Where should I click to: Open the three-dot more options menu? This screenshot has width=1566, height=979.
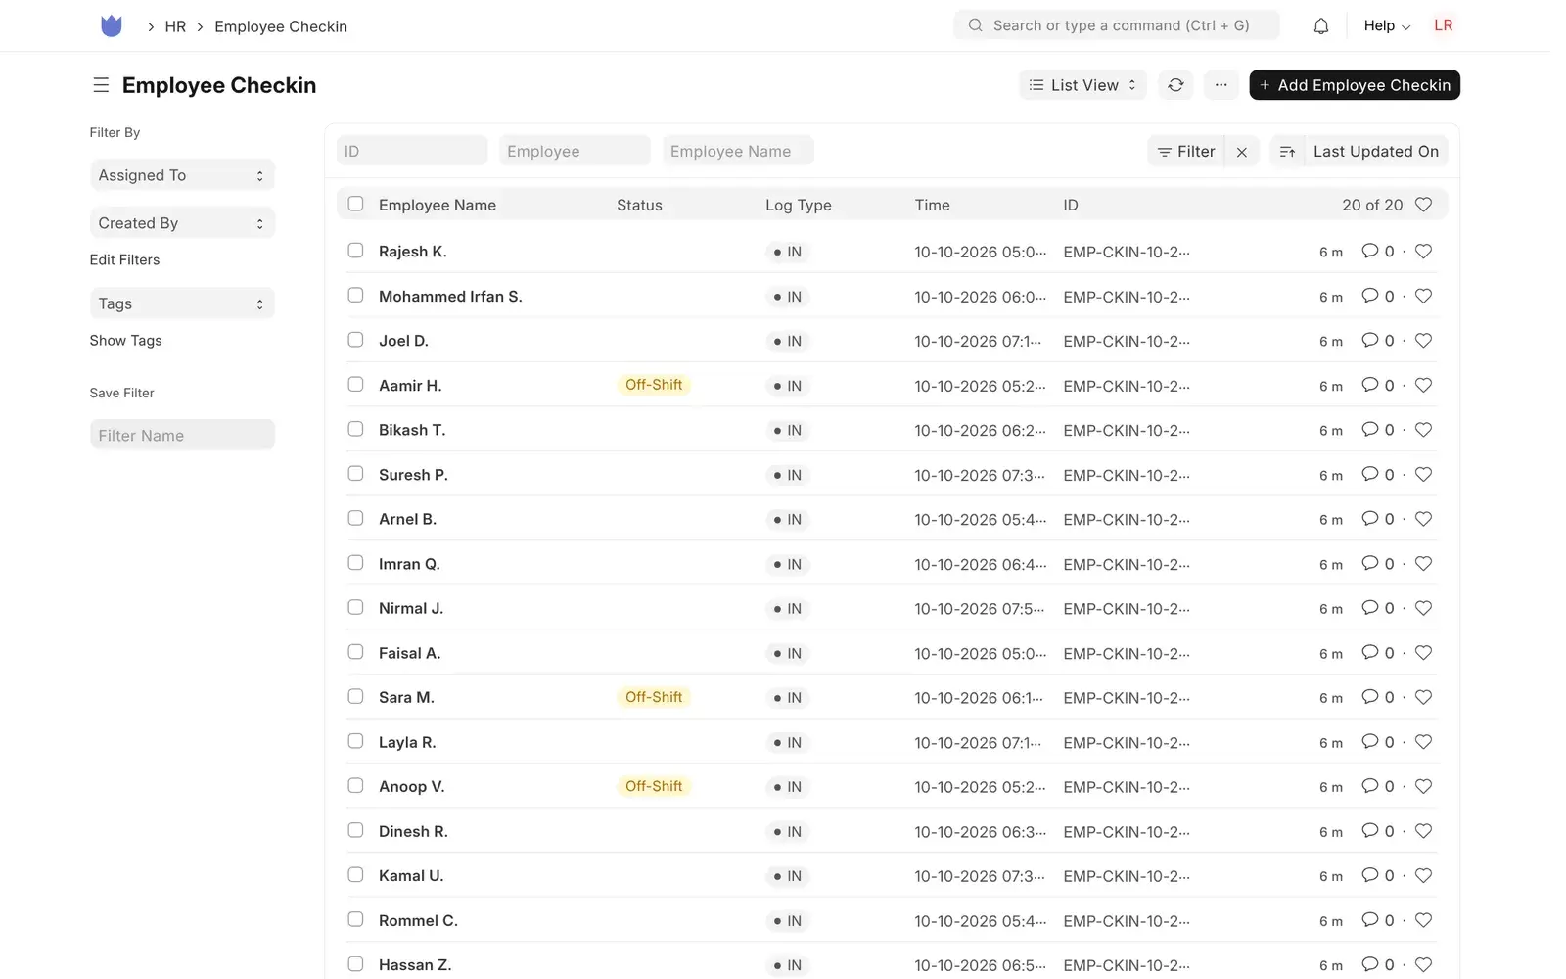1221,85
